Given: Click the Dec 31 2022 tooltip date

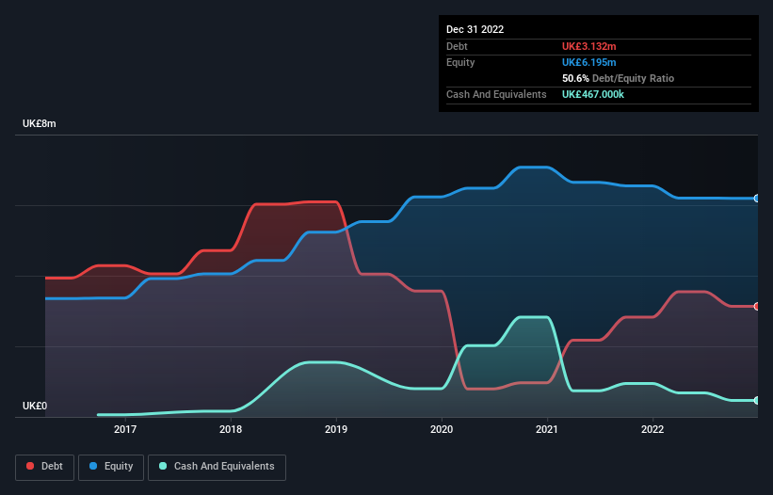Looking at the screenshot, I should [475, 29].
